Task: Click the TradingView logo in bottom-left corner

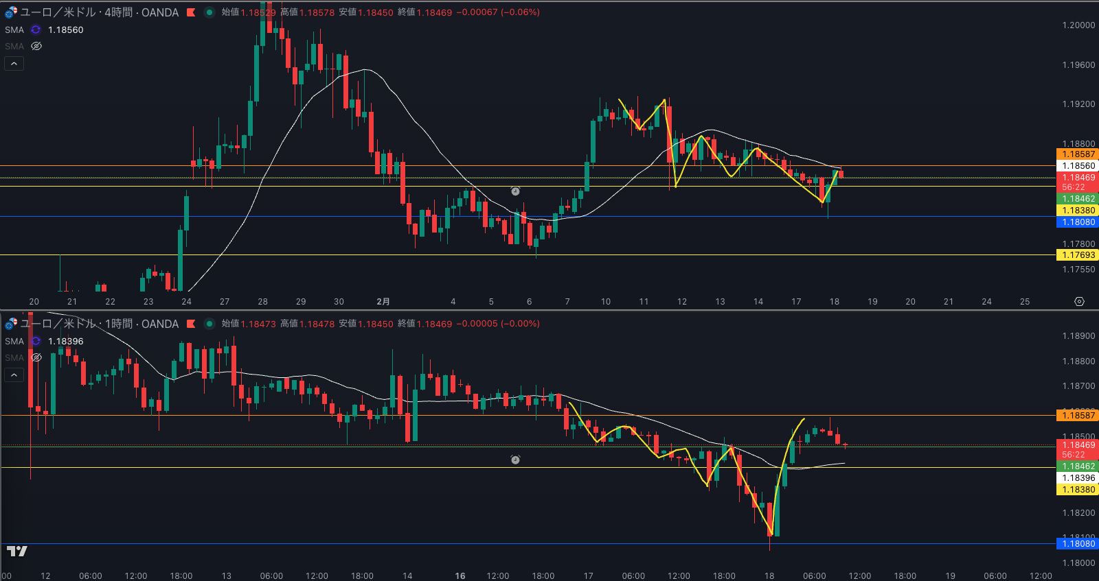Action: (x=16, y=551)
